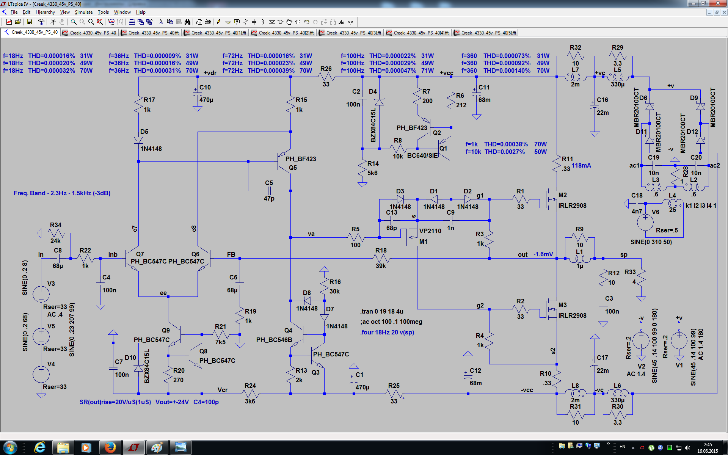The width and height of the screenshot is (728, 455).
Task: Select the Capacitor component tool
Action: point(254,22)
